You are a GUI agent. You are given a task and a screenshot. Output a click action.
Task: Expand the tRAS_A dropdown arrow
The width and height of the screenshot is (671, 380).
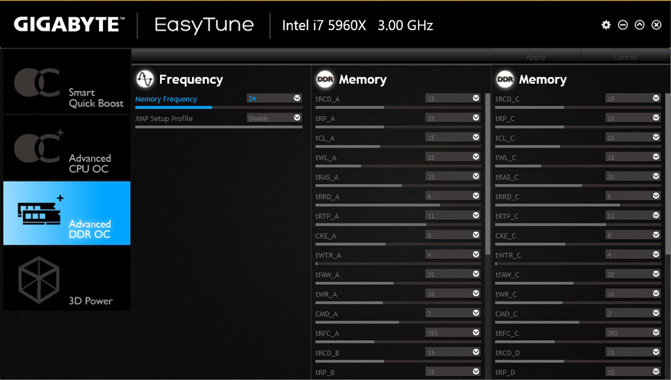[476, 176]
